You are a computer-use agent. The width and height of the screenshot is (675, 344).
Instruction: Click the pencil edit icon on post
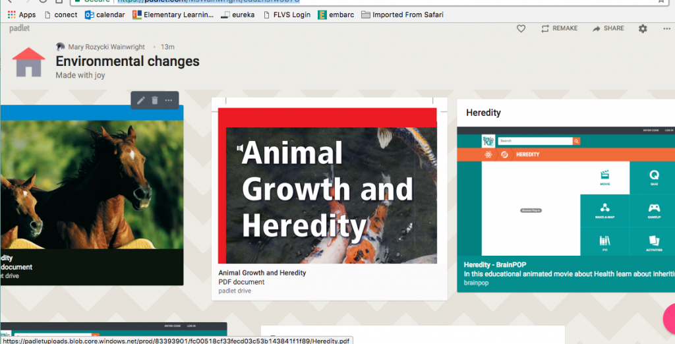coord(141,100)
